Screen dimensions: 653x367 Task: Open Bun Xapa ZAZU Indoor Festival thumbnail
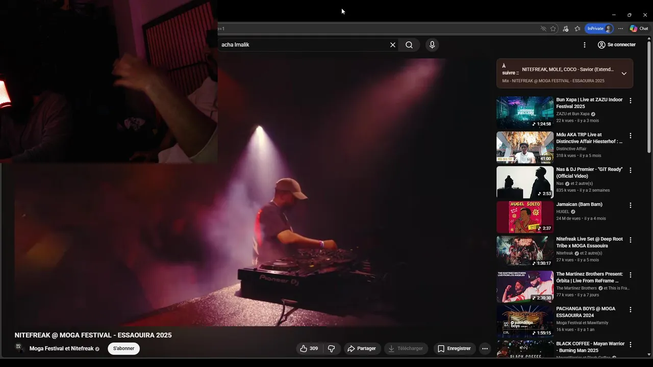coord(525,113)
